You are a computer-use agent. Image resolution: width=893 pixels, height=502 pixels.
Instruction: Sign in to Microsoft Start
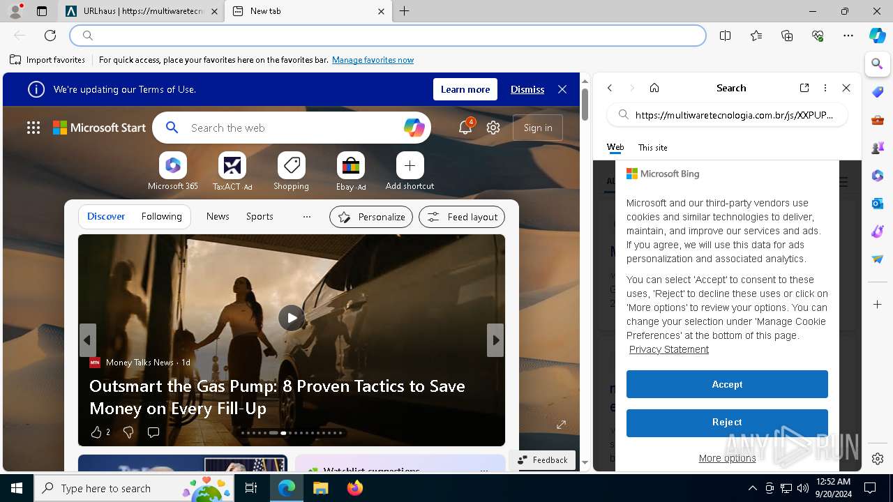pos(538,128)
